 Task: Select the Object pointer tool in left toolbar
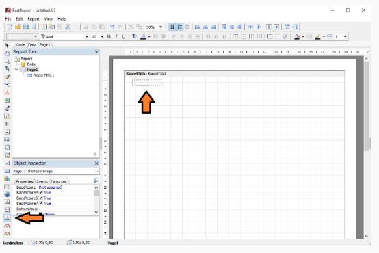pyautogui.click(x=7, y=45)
